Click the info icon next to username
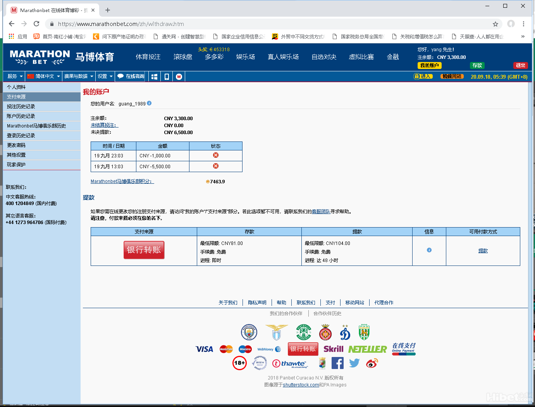Image resolution: width=535 pixels, height=407 pixels. [149, 103]
